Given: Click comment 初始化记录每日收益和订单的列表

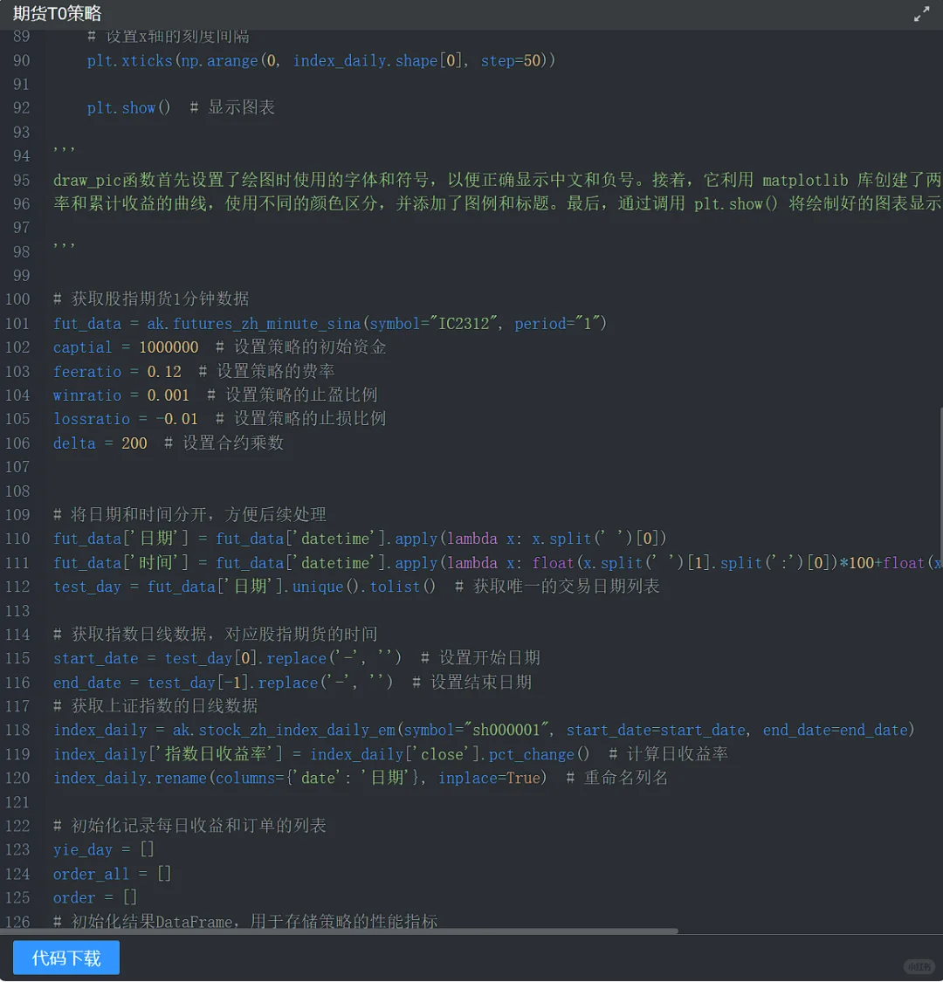Looking at the screenshot, I should 189,826.
